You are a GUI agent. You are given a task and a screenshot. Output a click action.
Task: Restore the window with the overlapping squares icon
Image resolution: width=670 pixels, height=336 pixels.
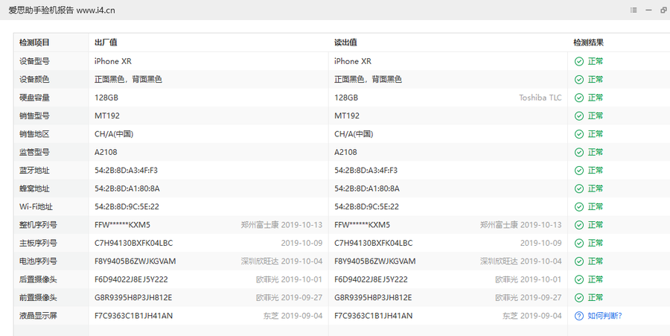(x=663, y=10)
